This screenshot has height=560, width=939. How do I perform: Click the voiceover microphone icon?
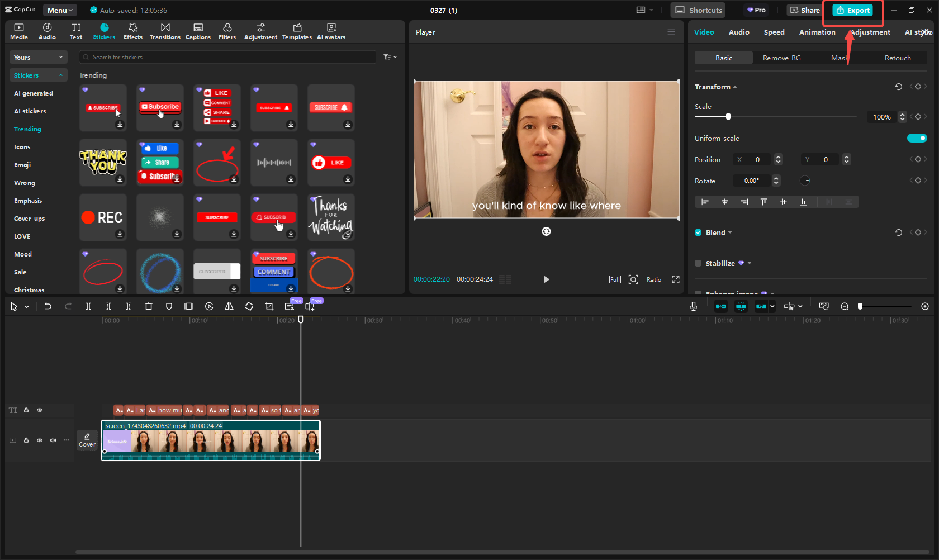click(x=693, y=306)
